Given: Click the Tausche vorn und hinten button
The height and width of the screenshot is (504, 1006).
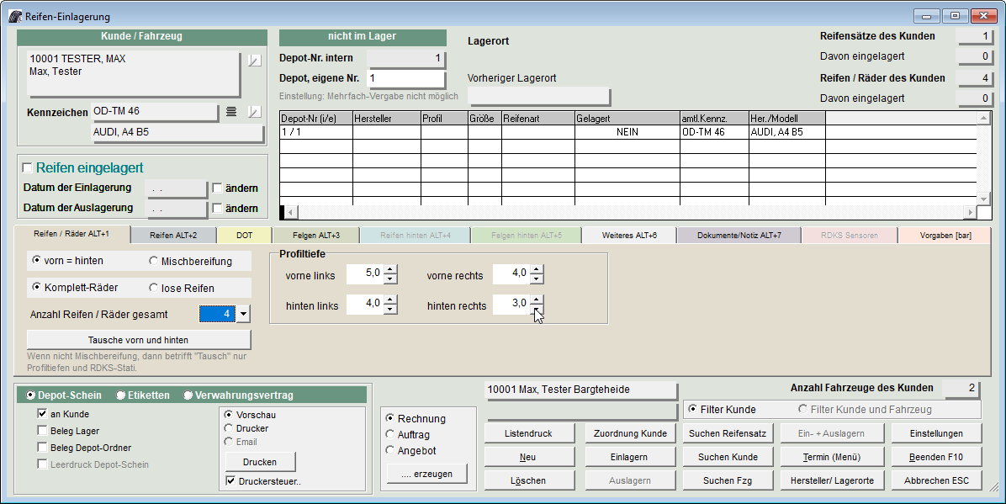Looking at the screenshot, I should (139, 340).
